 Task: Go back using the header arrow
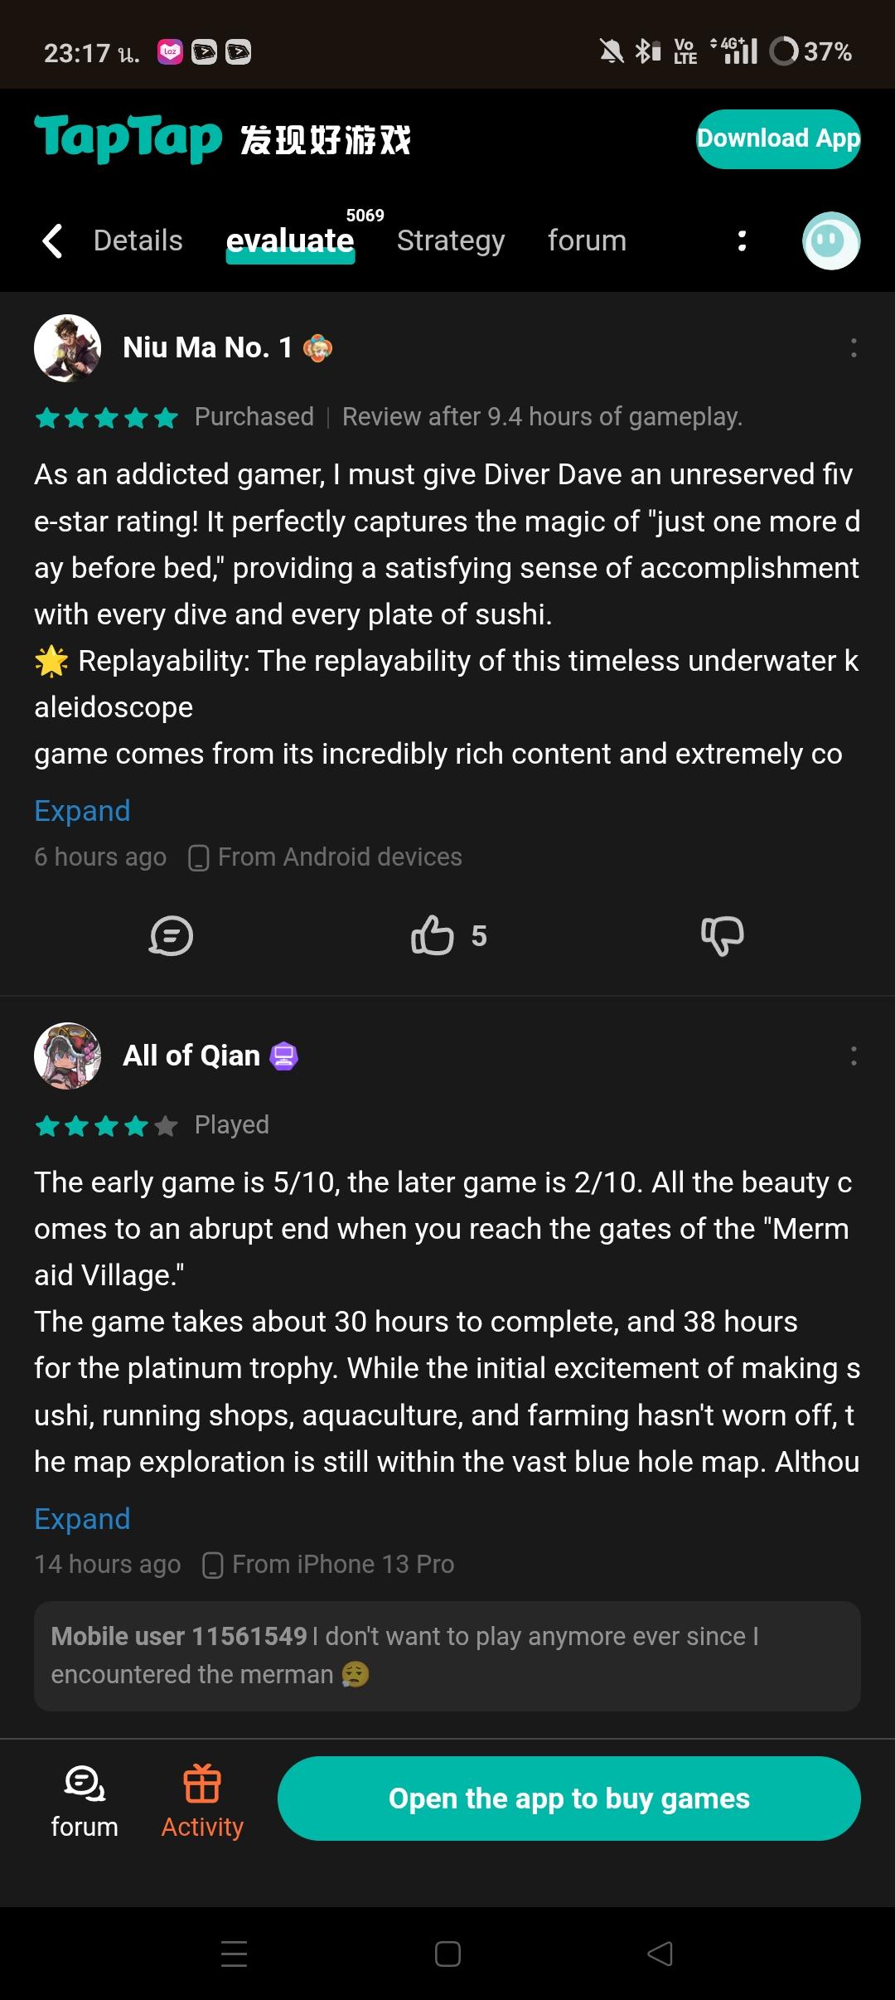click(53, 241)
